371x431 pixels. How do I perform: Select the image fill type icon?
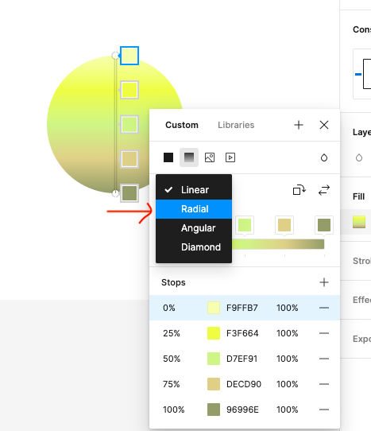pos(210,157)
